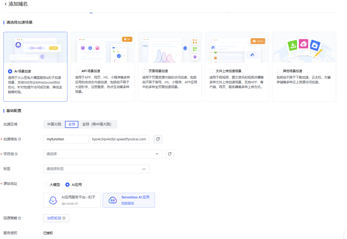This screenshot has width=347, height=239.
Task: Click the help icon beside 项目组 label
Action: pyautogui.click(x=16, y=154)
